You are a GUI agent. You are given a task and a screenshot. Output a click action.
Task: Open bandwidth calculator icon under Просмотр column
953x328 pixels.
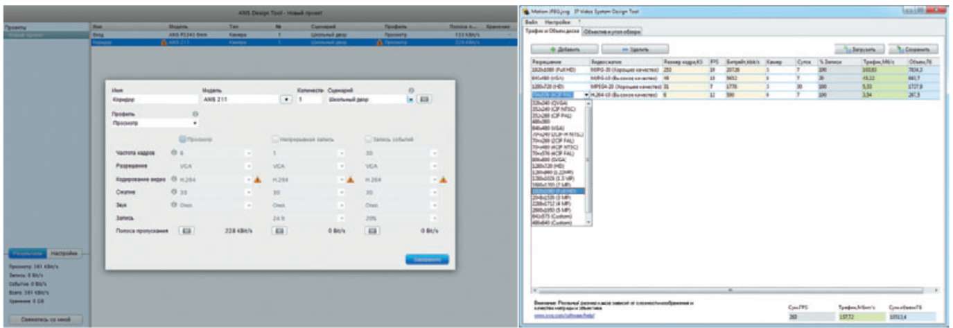pyautogui.click(x=186, y=230)
